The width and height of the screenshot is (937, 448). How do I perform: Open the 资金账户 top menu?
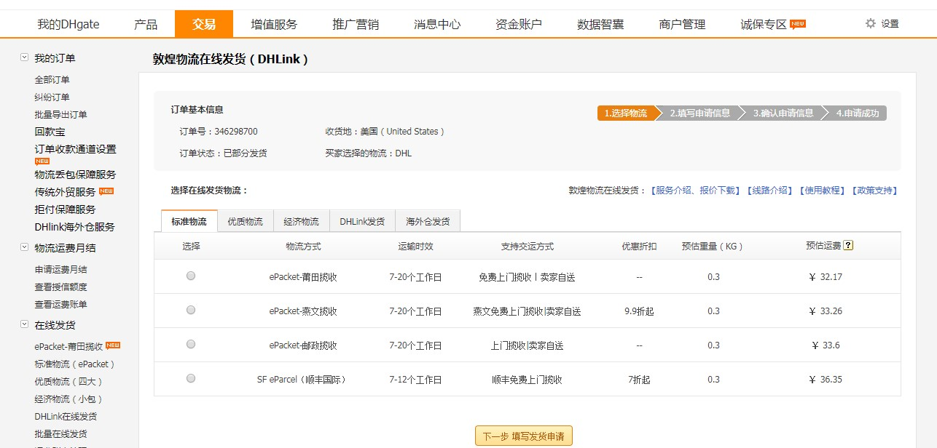[518, 24]
